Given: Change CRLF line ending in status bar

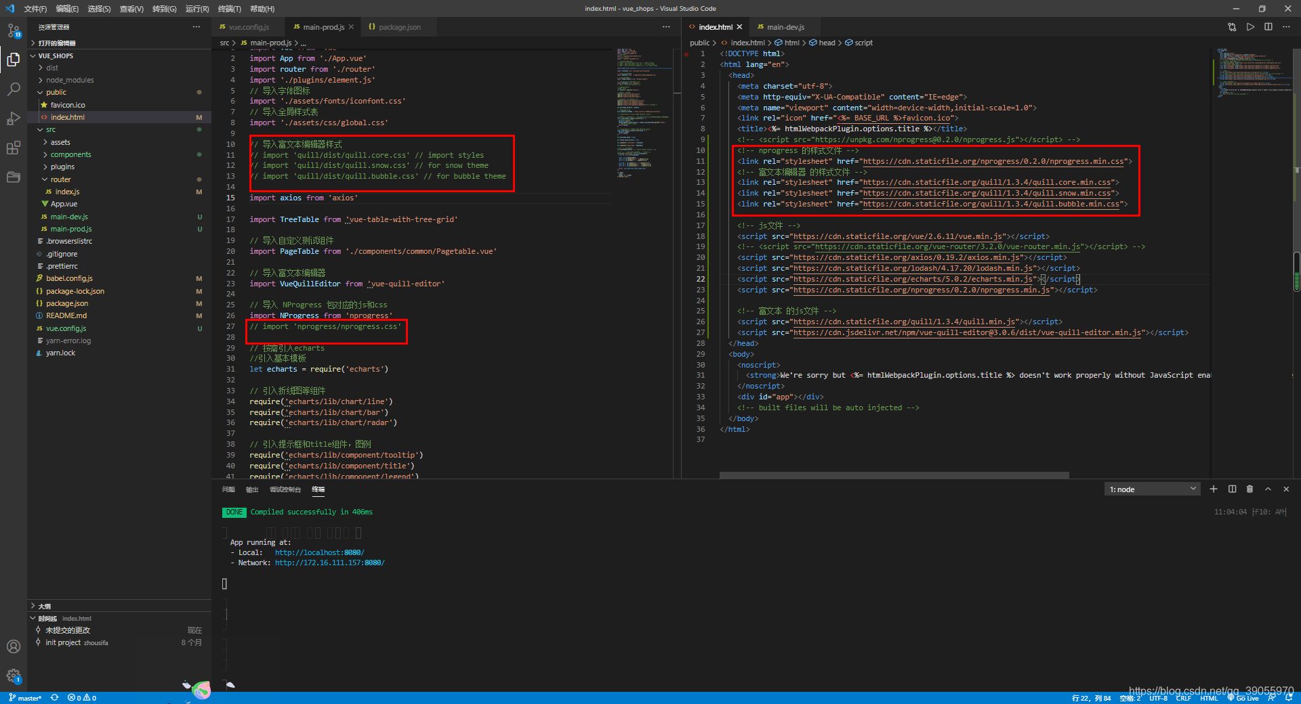Looking at the screenshot, I should [1183, 698].
